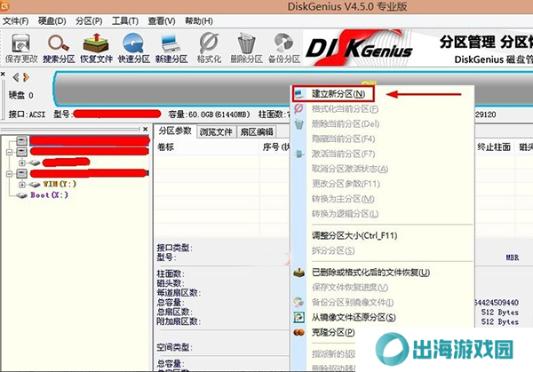The height and width of the screenshot is (372, 533).
Task: Click the previous disk left arrow
Action: click(16, 77)
